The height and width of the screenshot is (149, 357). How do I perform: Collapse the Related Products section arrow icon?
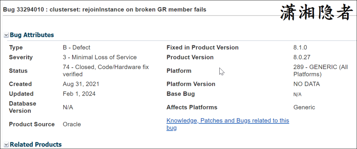pyautogui.click(x=6, y=145)
